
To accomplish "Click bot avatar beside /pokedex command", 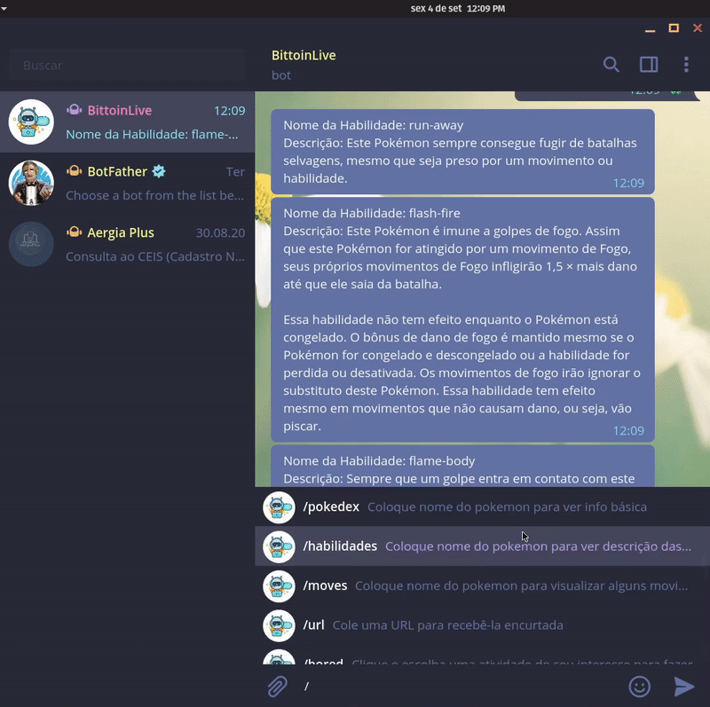I will pyautogui.click(x=279, y=507).
